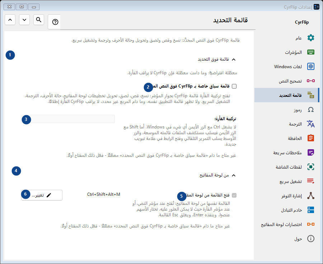323x264 pixels.
Task: Open اختصارات لوحة المفاتيح page label
Action: (x=281, y=225)
